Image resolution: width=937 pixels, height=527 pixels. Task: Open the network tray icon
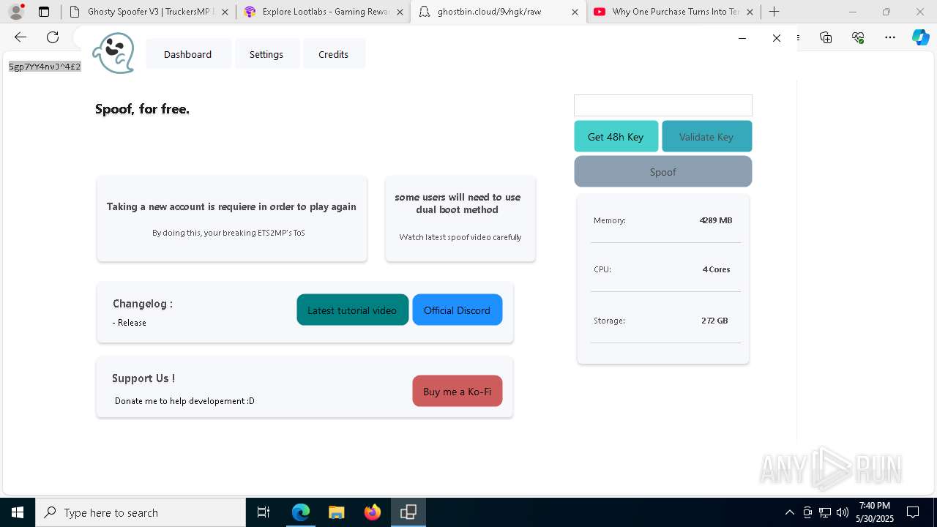[825, 512]
